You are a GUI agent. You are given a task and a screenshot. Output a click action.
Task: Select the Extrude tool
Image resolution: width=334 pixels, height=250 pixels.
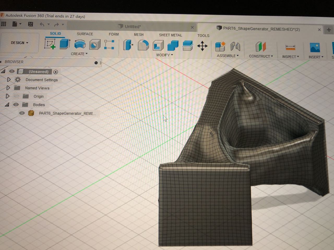tap(65, 44)
